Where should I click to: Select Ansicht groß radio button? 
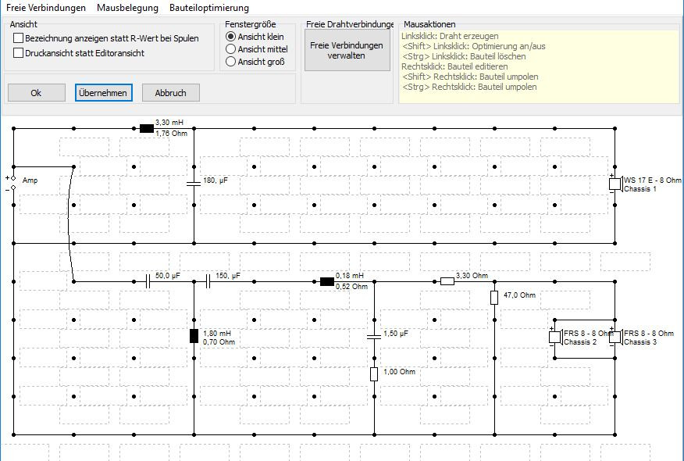(x=231, y=62)
